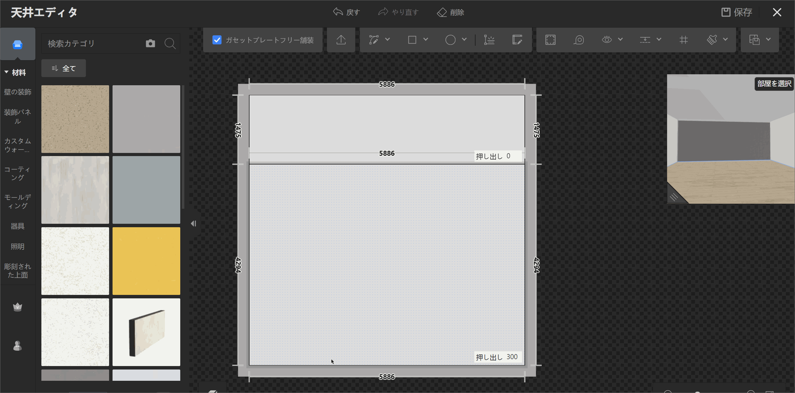Click the right 1475 dimension label
The height and width of the screenshot is (393, 795).
click(x=536, y=130)
